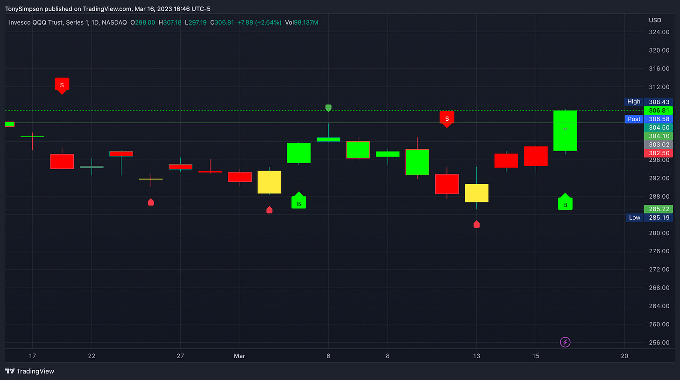Click the 22 date label on time axis
This screenshot has width=680, height=380.
pos(92,356)
